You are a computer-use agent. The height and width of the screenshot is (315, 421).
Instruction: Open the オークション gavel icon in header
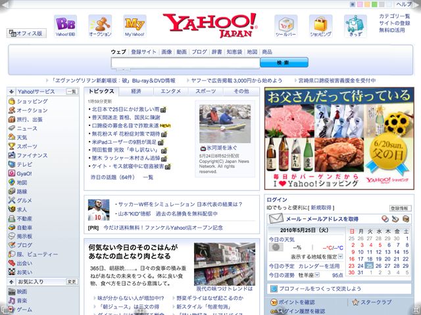(100, 26)
